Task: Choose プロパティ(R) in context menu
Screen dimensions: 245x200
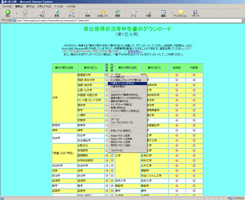Action: (127, 150)
